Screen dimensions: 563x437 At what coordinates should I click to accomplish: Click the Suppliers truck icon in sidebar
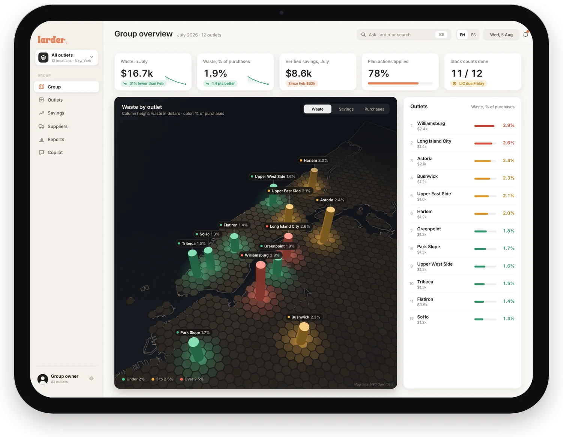[x=41, y=126]
